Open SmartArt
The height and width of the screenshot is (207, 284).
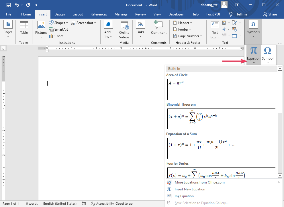pyautogui.click(x=58, y=29)
